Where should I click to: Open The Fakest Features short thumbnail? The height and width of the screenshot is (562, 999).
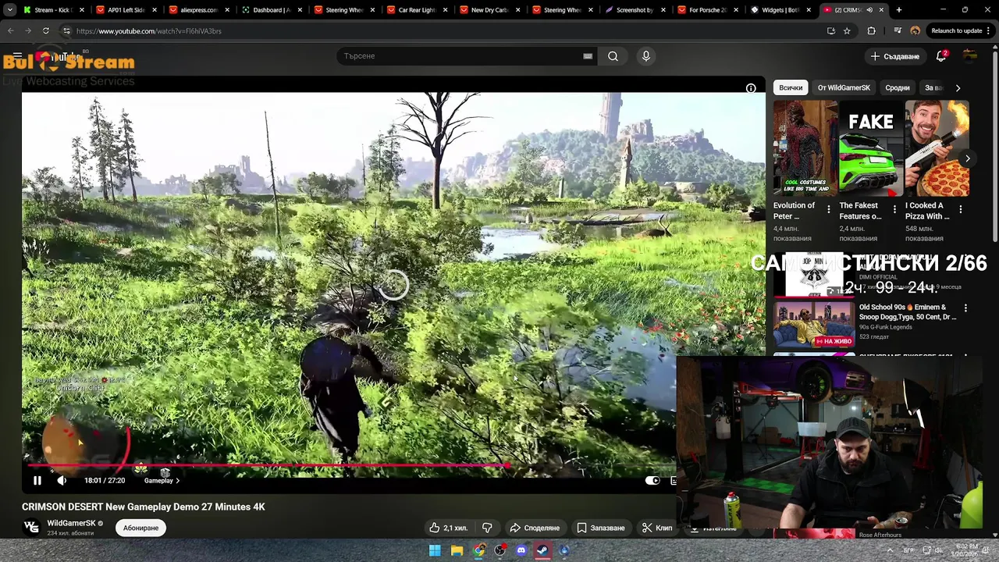[x=870, y=148]
